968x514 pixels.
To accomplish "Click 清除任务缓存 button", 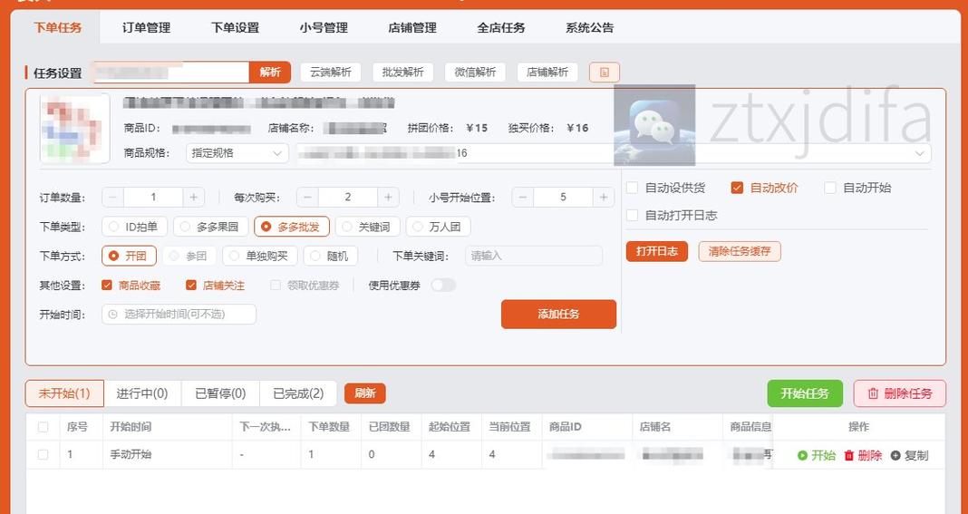I will 740,251.
